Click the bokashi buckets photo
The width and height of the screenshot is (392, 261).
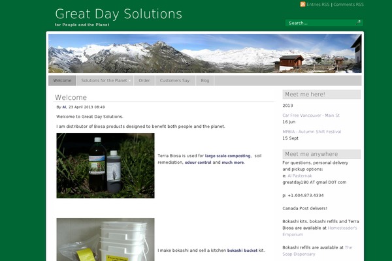tap(105, 239)
